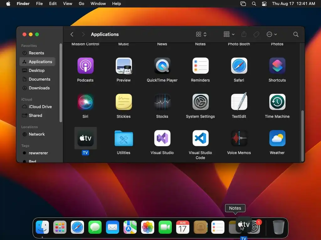The width and height of the screenshot is (321, 240).
Task: Open Contacts from the Dock
Action: coord(200,227)
